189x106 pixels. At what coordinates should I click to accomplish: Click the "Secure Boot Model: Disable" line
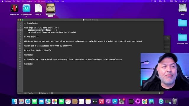(x=38, y=50)
